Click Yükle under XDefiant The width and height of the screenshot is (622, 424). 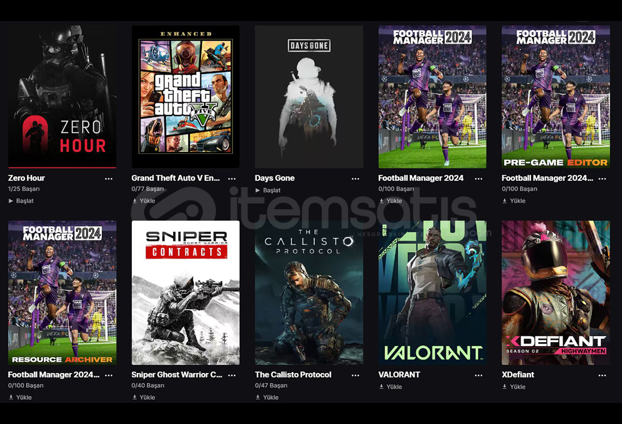(513, 386)
